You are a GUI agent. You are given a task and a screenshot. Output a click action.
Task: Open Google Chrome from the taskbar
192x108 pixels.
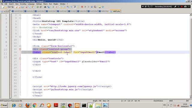coord(35,105)
